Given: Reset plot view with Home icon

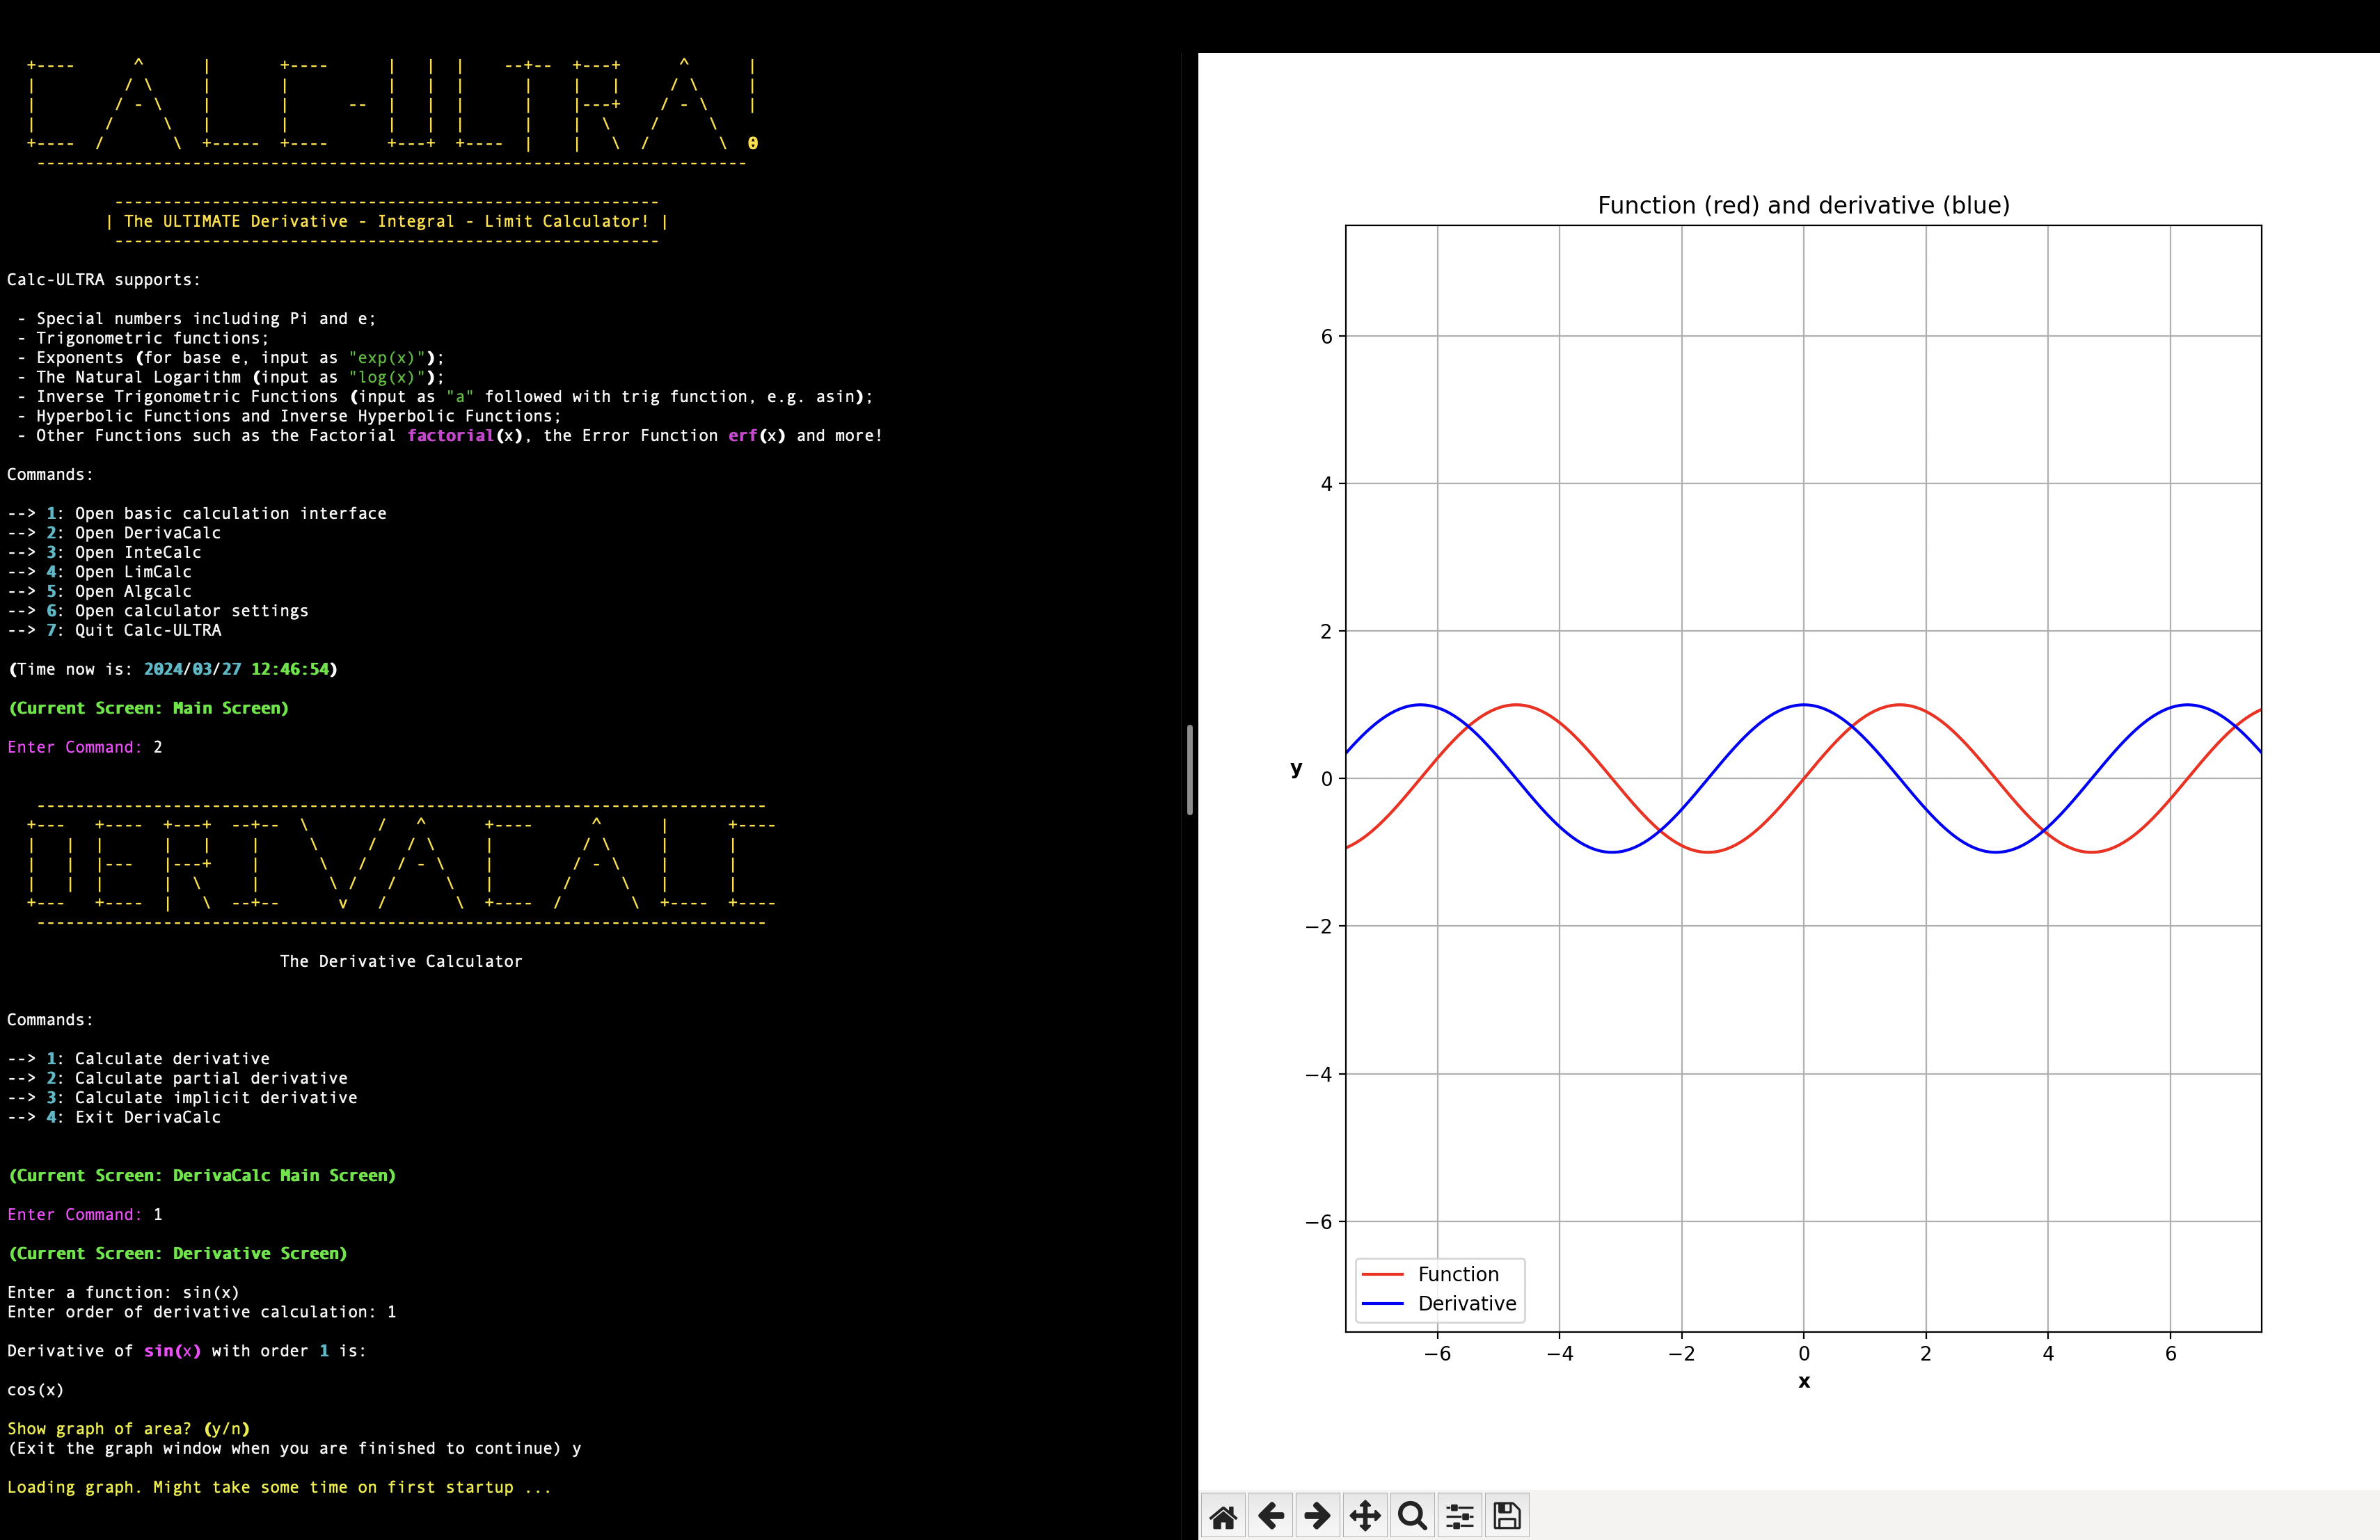Looking at the screenshot, I should point(1223,1516).
